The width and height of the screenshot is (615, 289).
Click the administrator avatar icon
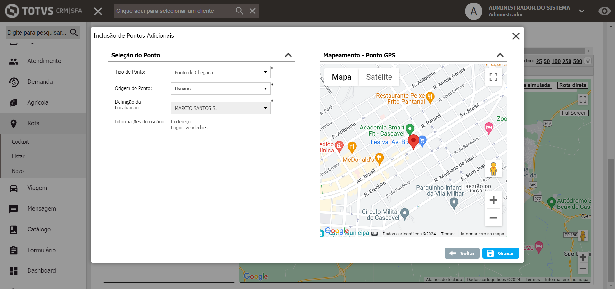pyautogui.click(x=474, y=11)
